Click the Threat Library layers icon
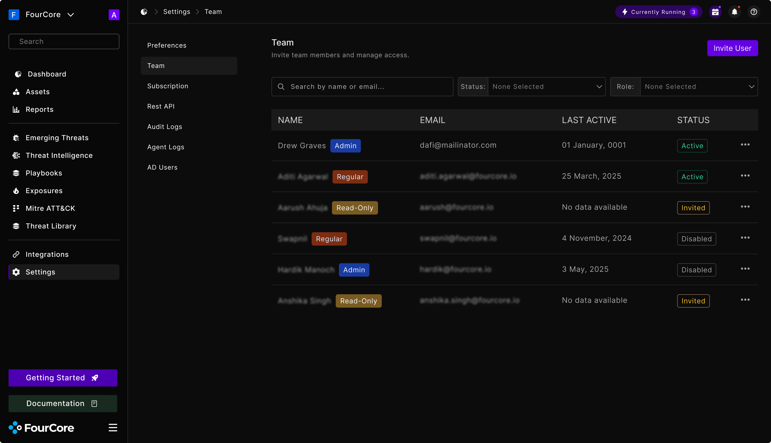The width and height of the screenshot is (771, 443). click(x=16, y=226)
